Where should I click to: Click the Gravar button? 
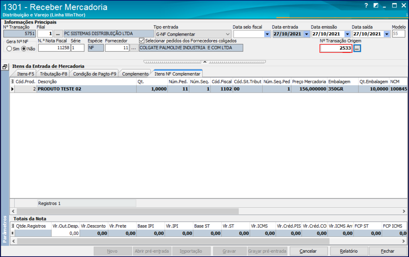tap(229, 251)
